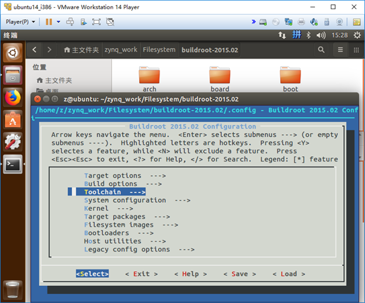Switch file manager to grid view

(x=356, y=50)
